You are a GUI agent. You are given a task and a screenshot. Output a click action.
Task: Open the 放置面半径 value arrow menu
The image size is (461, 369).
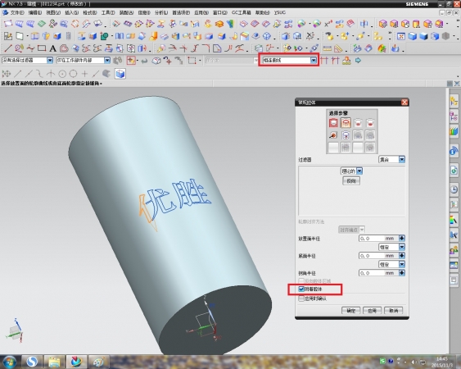[x=401, y=238]
